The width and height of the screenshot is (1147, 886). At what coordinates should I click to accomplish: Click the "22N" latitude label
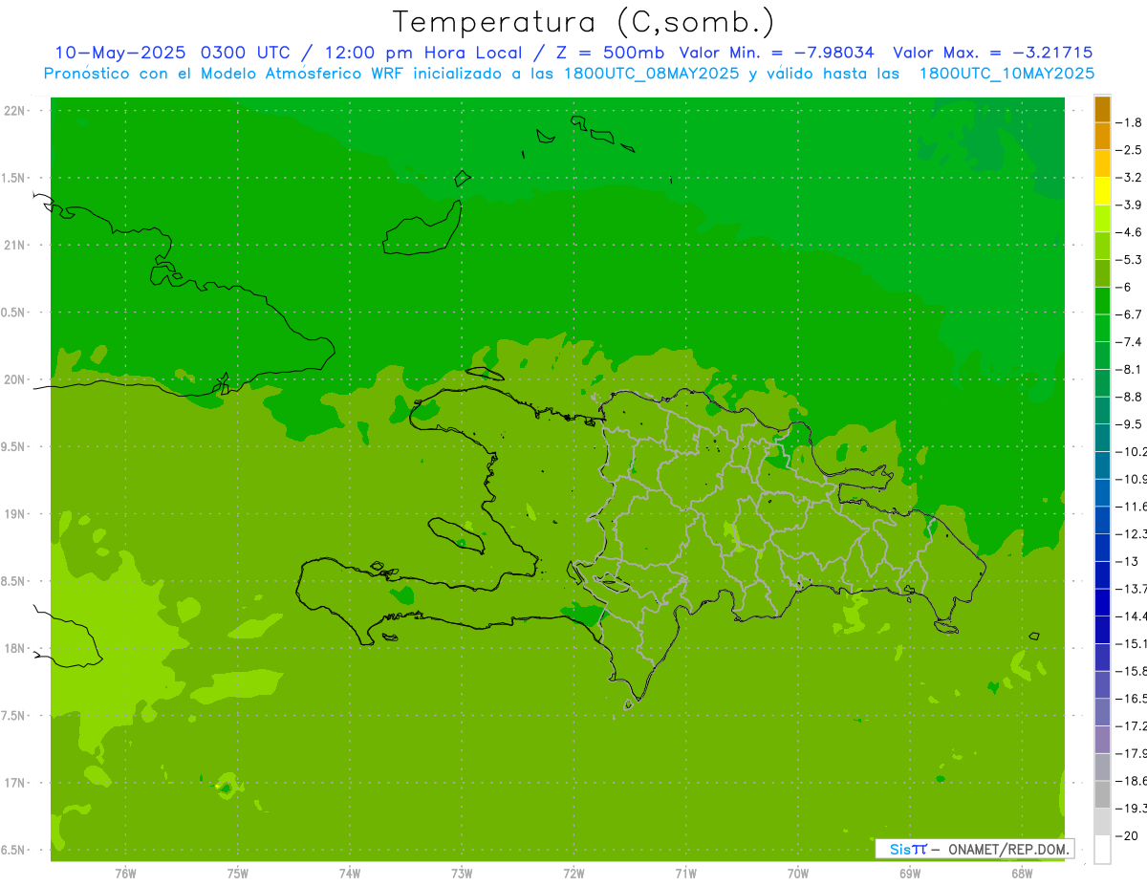click(x=14, y=111)
